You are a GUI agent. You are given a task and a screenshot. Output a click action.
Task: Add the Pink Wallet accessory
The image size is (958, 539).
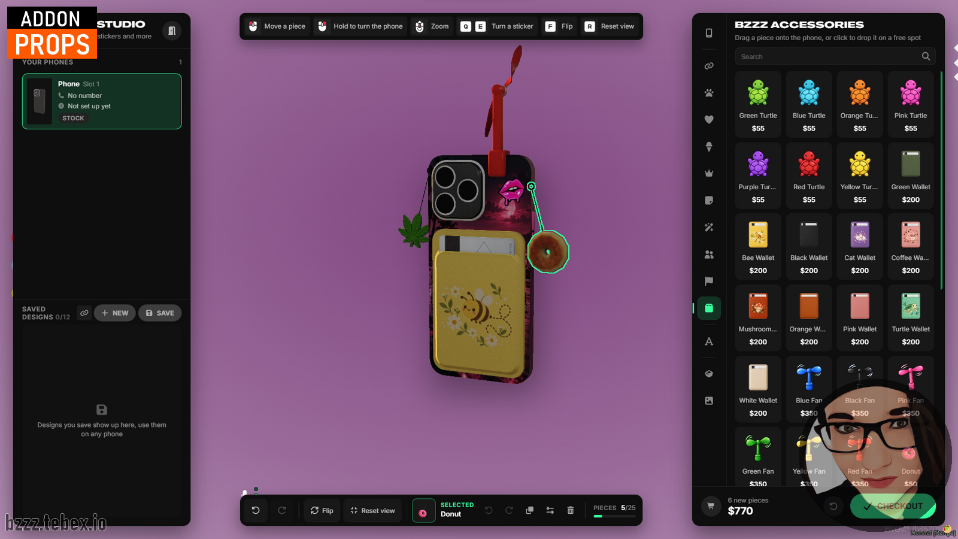click(x=860, y=318)
